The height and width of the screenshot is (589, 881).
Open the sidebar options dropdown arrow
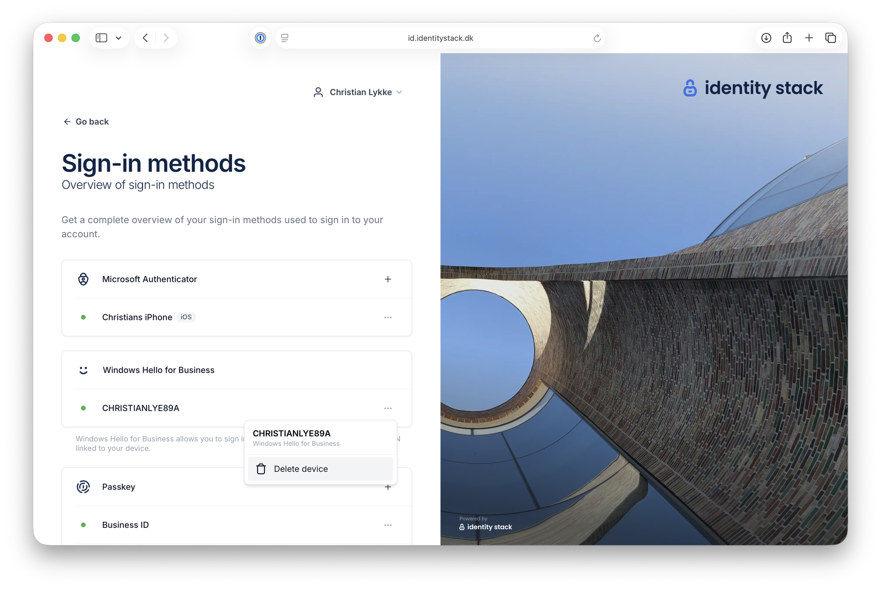[118, 38]
